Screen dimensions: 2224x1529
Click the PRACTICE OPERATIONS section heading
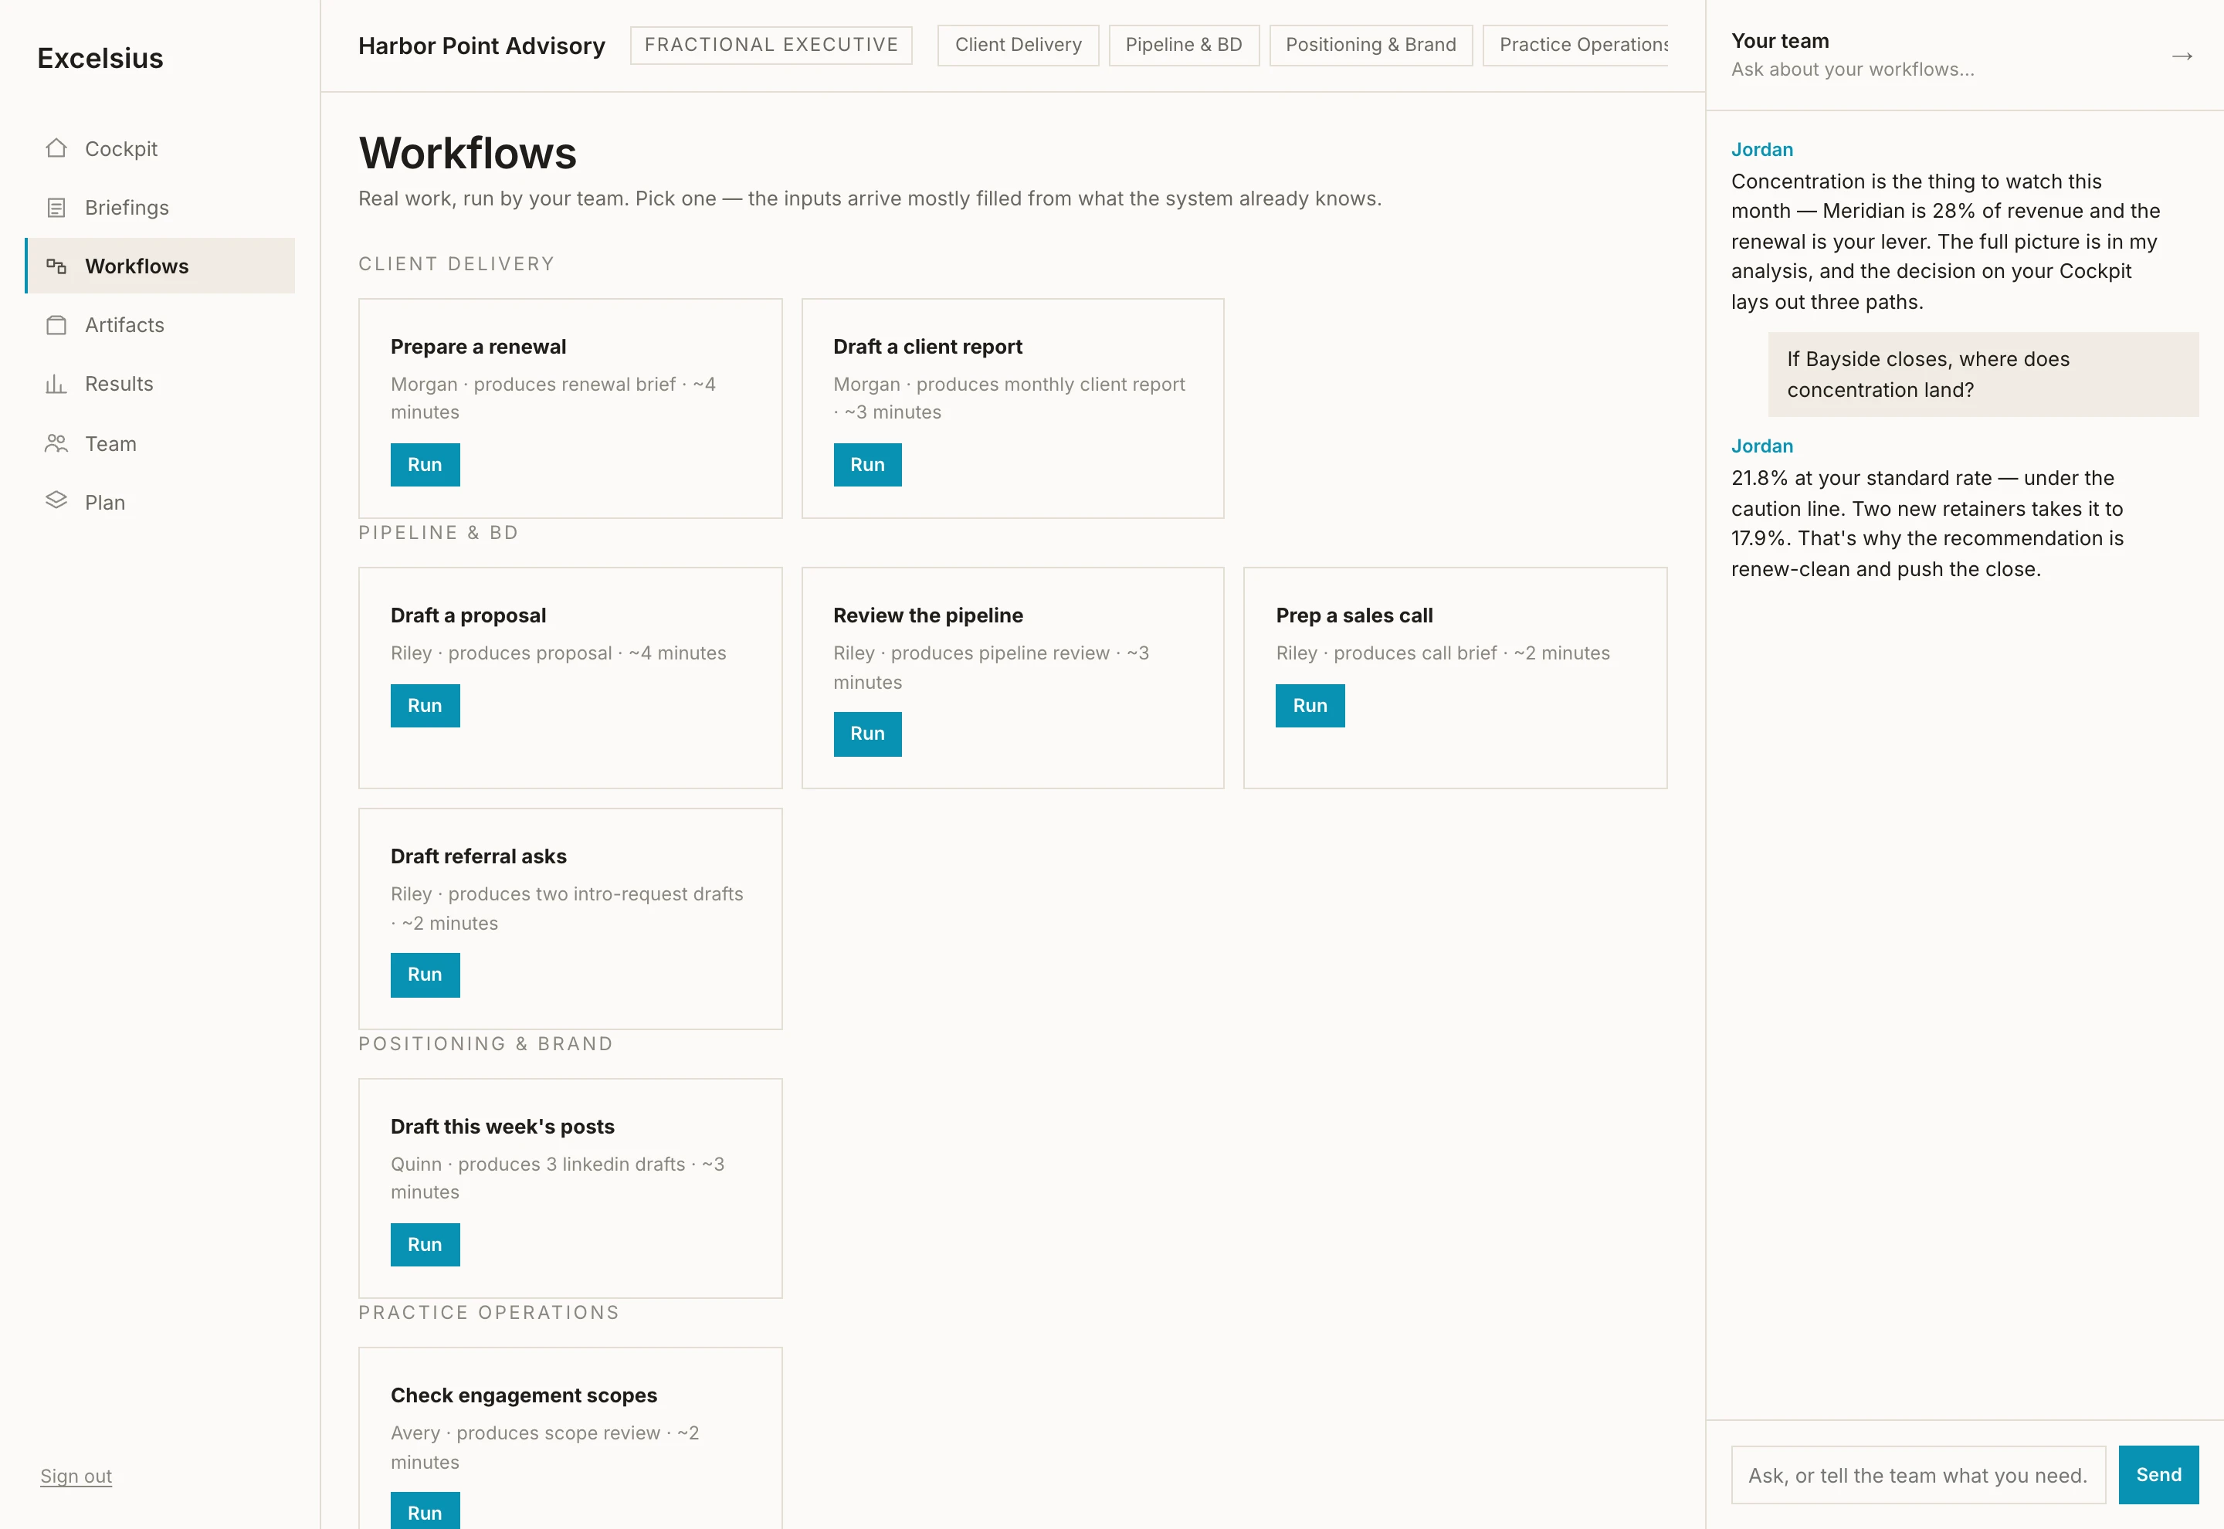(489, 1313)
